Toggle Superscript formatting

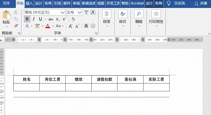tap(64, 19)
